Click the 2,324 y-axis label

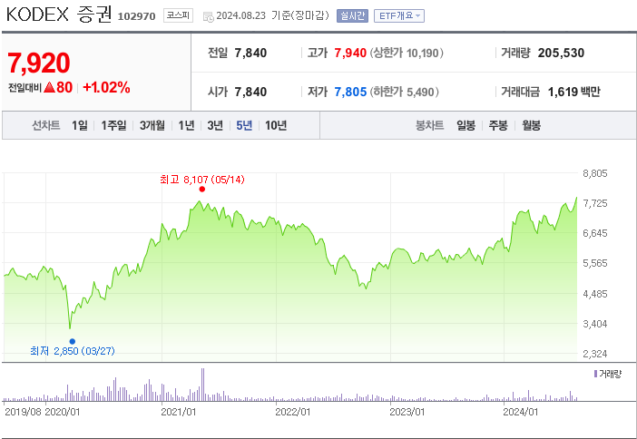click(x=595, y=354)
